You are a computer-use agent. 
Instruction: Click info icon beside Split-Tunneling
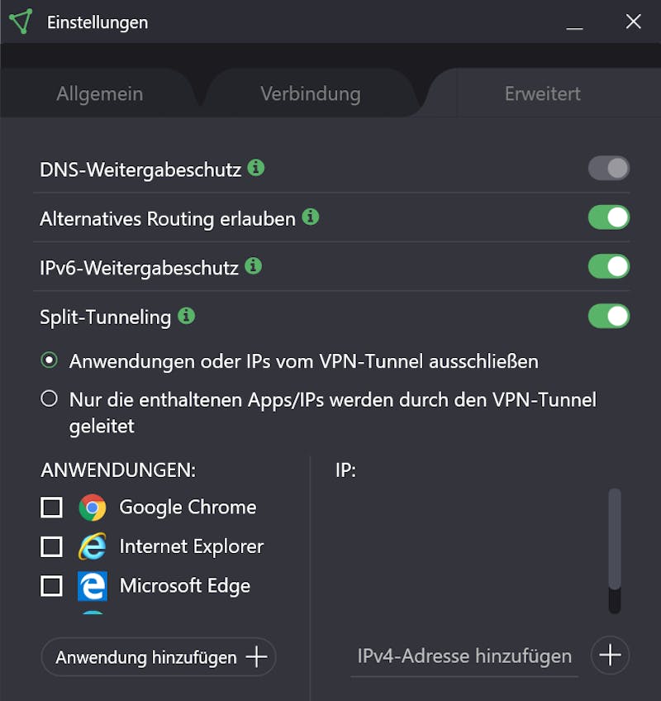(187, 316)
